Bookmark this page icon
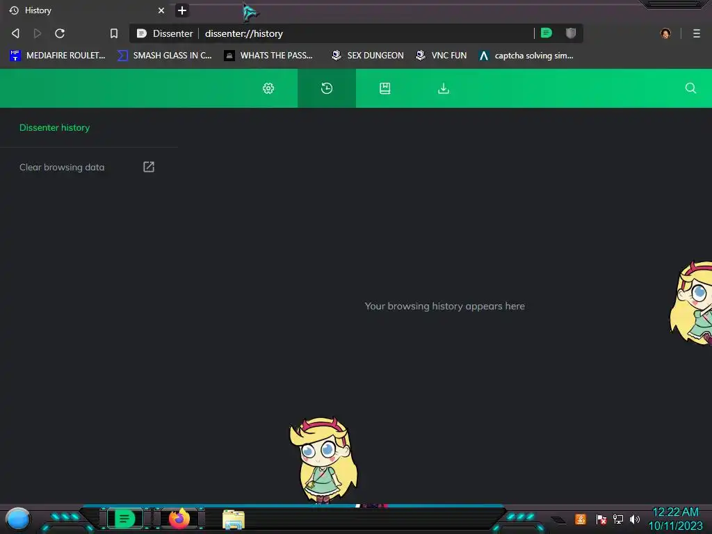Image resolution: width=712 pixels, height=534 pixels. (114, 33)
